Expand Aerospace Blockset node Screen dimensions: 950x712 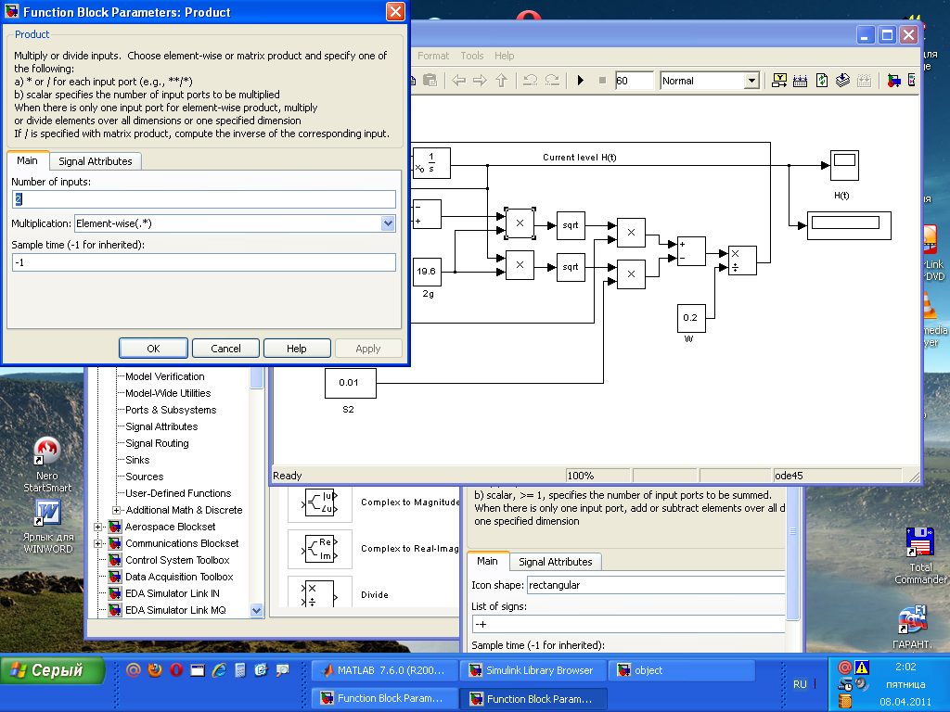pyautogui.click(x=97, y=527)
